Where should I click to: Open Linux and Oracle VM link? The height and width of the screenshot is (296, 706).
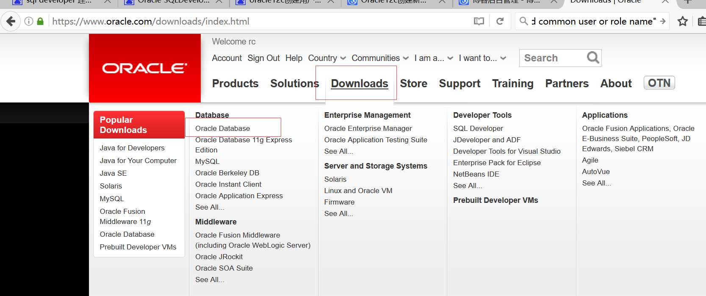click(x=358, y=191)
